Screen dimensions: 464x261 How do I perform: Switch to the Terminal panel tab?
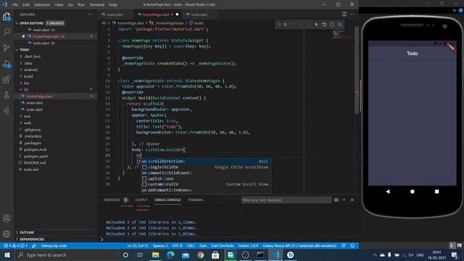click(195, 200)
